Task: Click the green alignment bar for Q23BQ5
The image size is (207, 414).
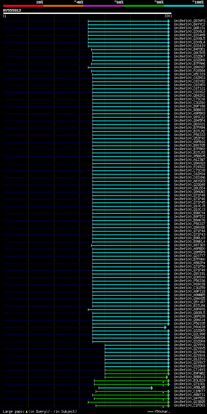Action: 129,402
